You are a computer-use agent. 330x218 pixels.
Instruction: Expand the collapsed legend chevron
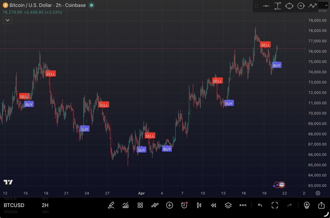7,20
